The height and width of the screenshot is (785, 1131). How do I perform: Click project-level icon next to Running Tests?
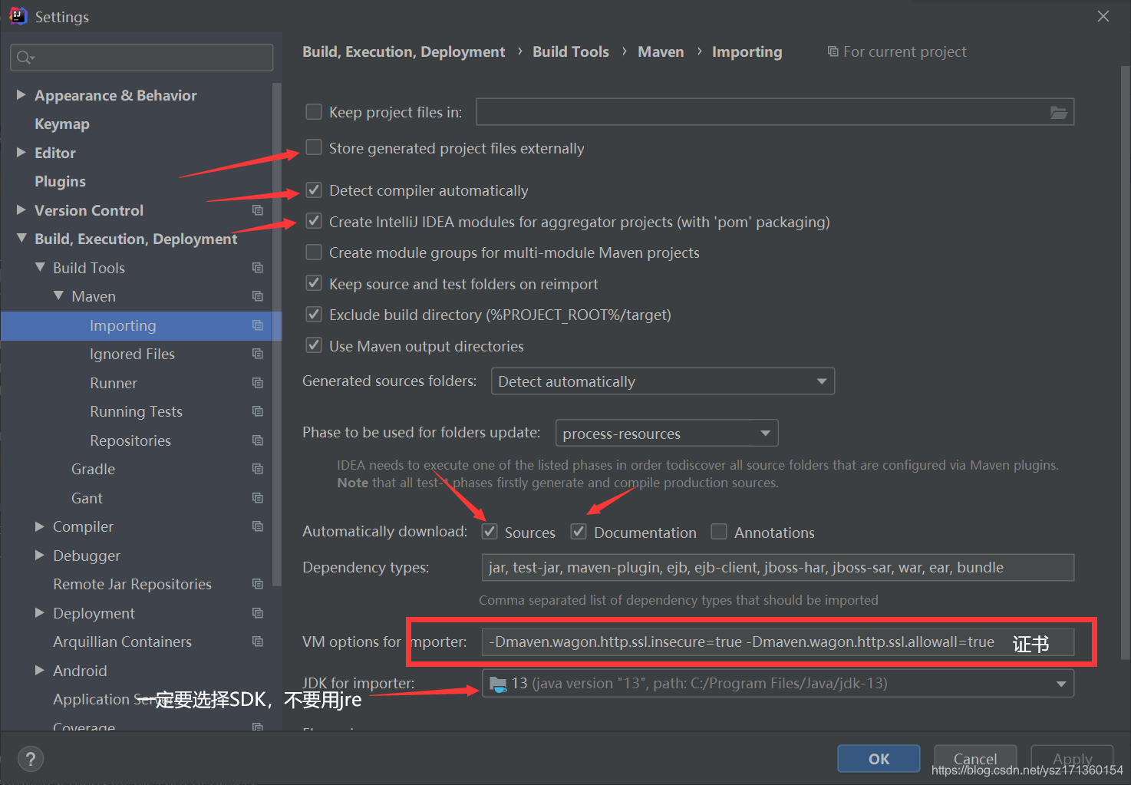(x=258, y=411)
